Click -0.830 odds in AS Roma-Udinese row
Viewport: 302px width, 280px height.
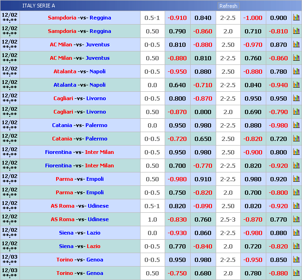click(x=177, y=219)
